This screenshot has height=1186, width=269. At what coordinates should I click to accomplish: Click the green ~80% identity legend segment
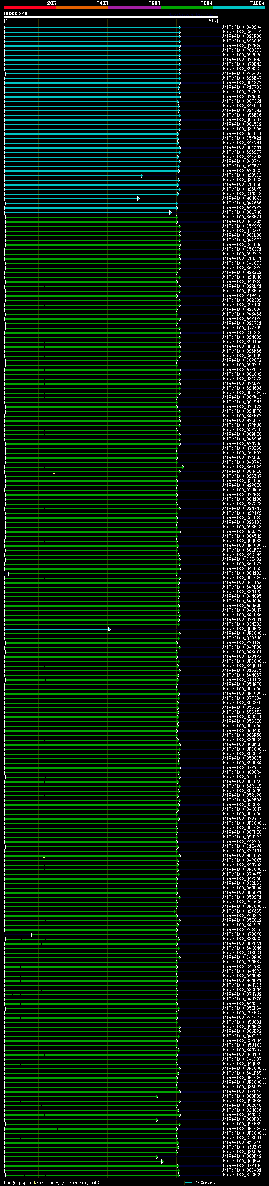click(x=187, y=8)
